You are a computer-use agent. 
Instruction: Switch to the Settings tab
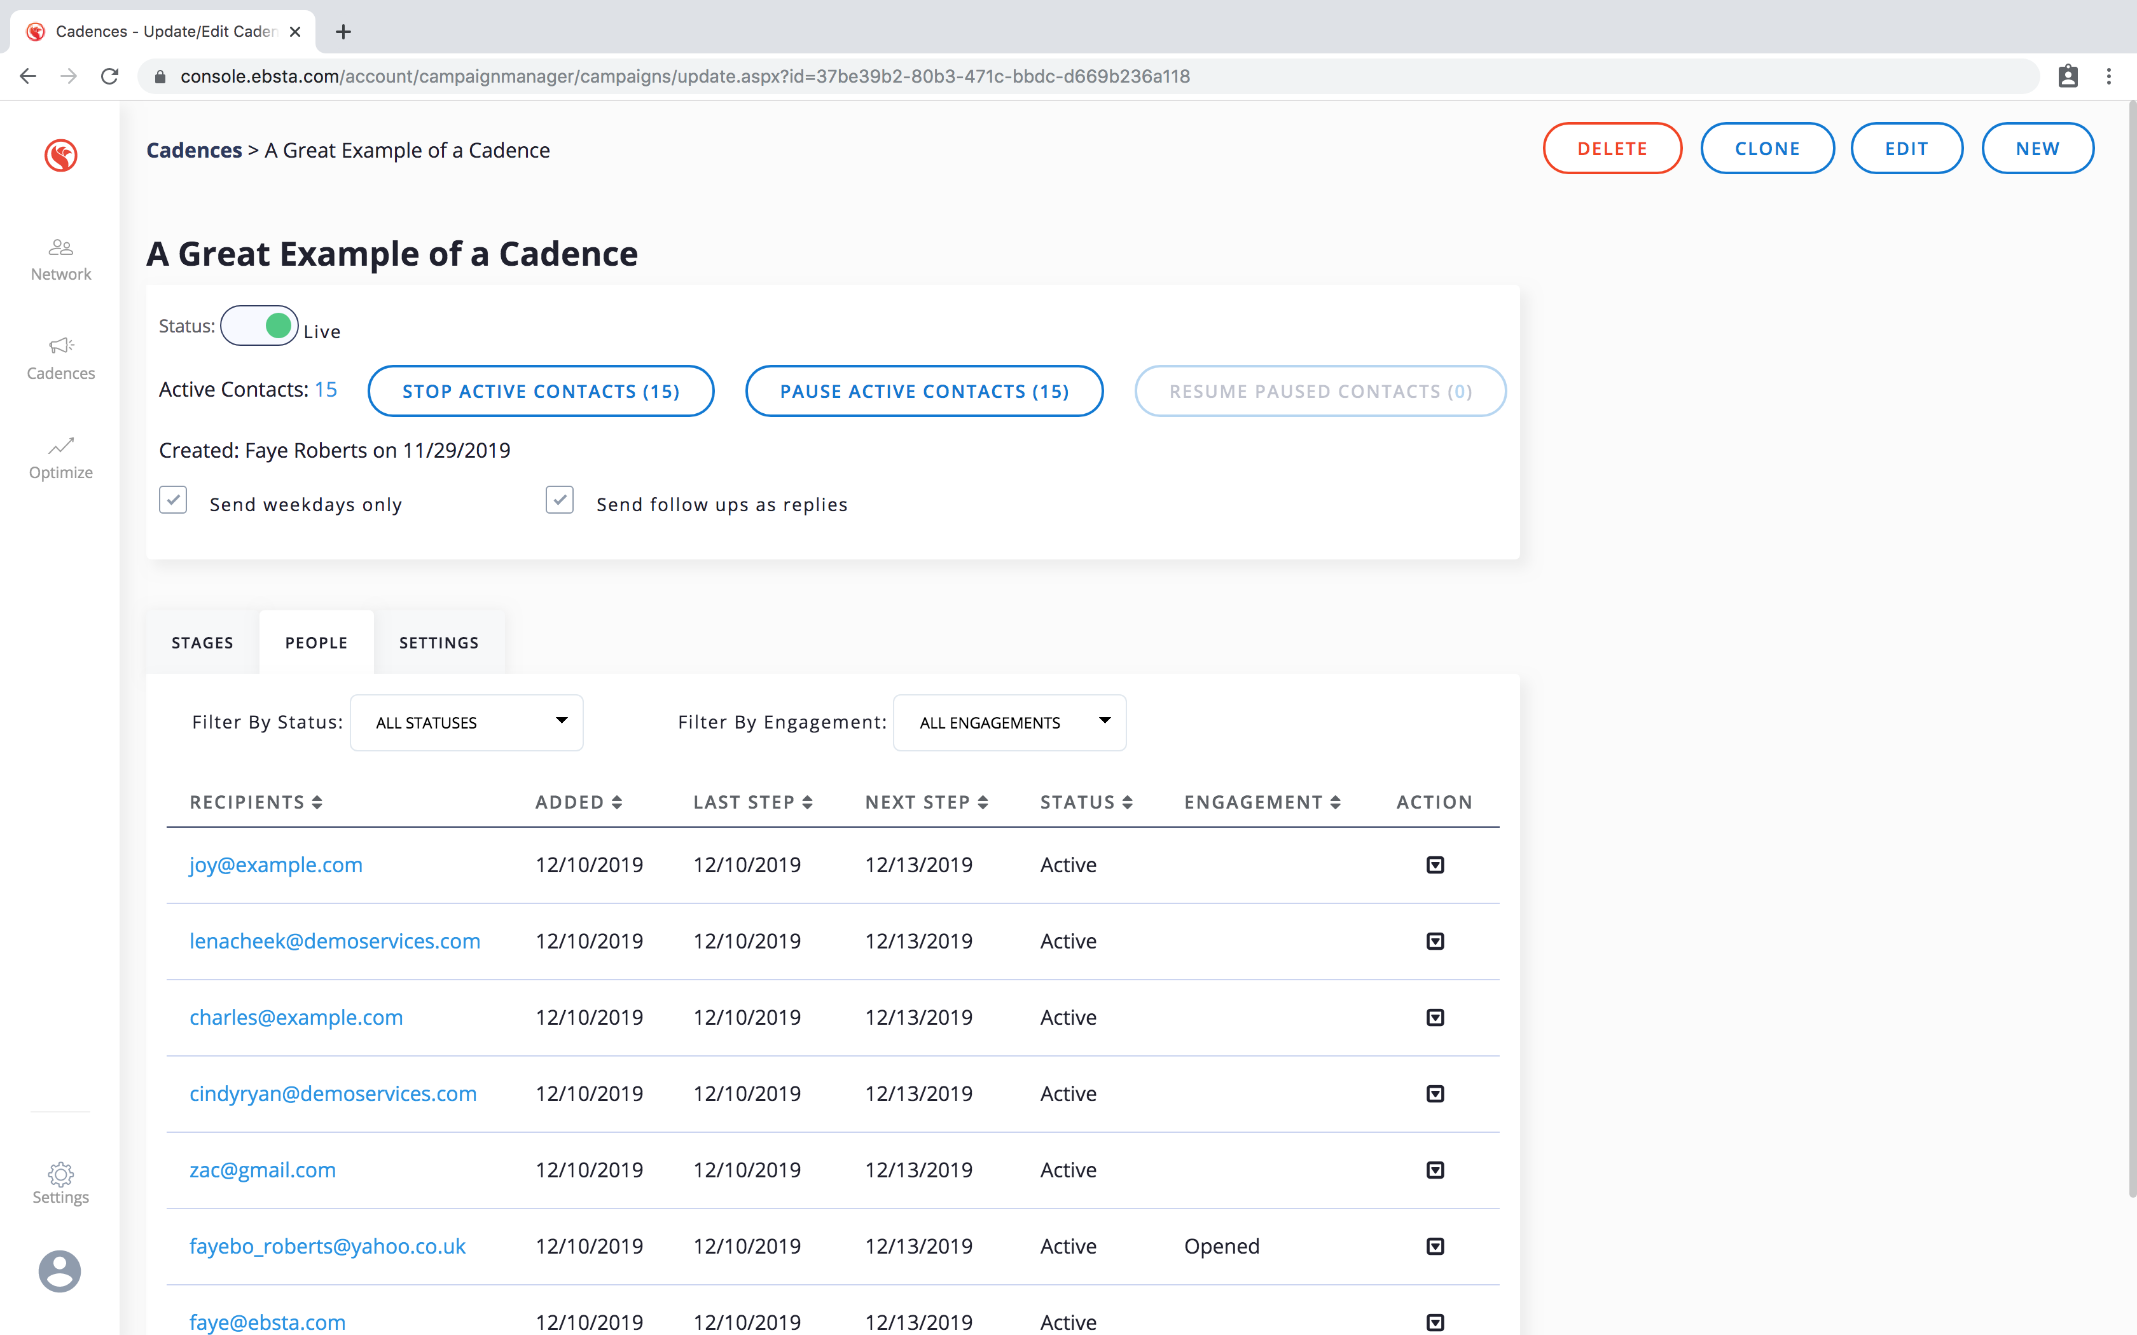coord(439,643)
